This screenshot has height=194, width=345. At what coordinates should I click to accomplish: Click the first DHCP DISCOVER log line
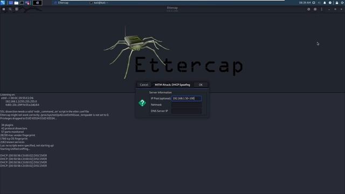[x=24, y=156]
